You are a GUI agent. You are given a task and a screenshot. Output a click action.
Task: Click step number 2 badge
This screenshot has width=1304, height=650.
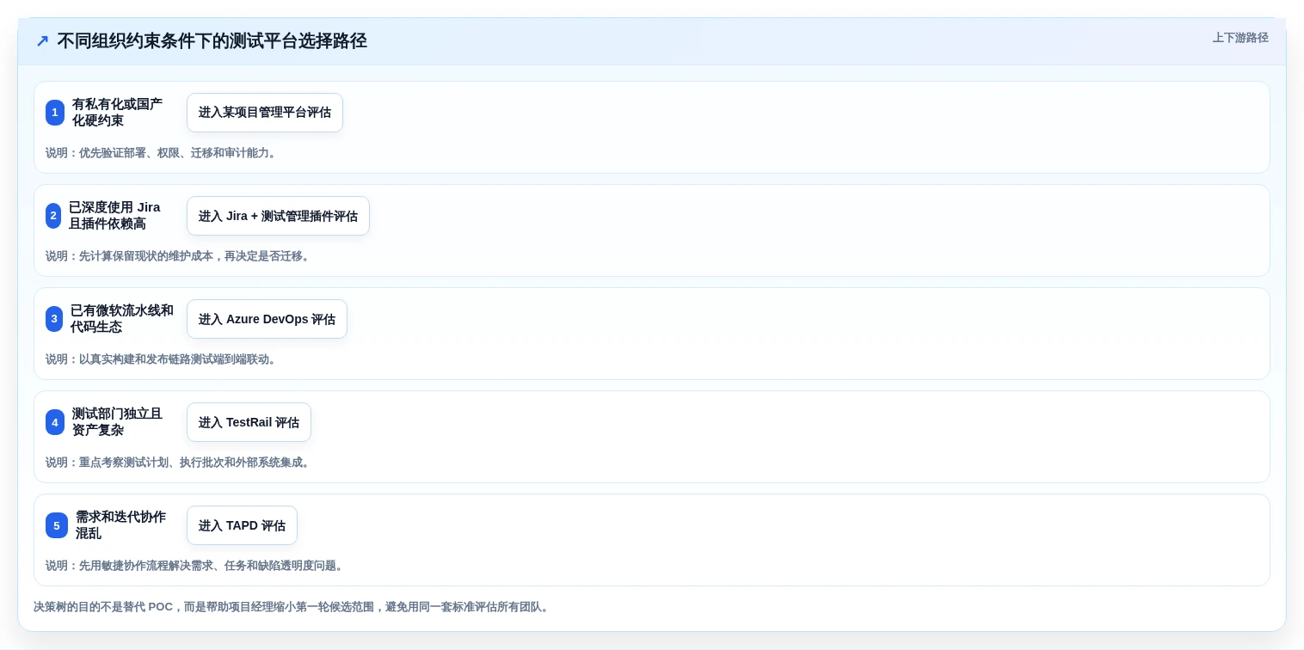click(53, 216)
